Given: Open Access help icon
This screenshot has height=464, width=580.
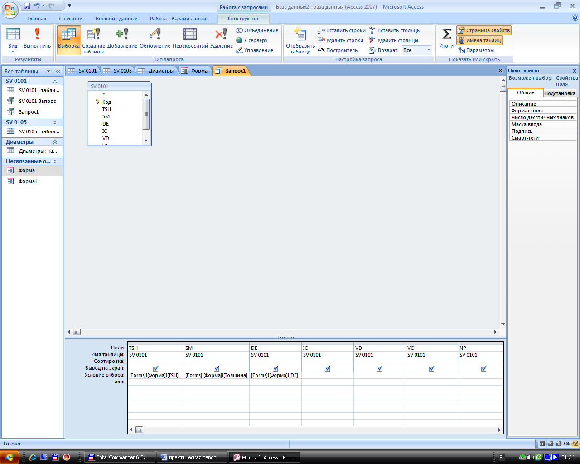Looking at the screenshot, I should (575, 19).
